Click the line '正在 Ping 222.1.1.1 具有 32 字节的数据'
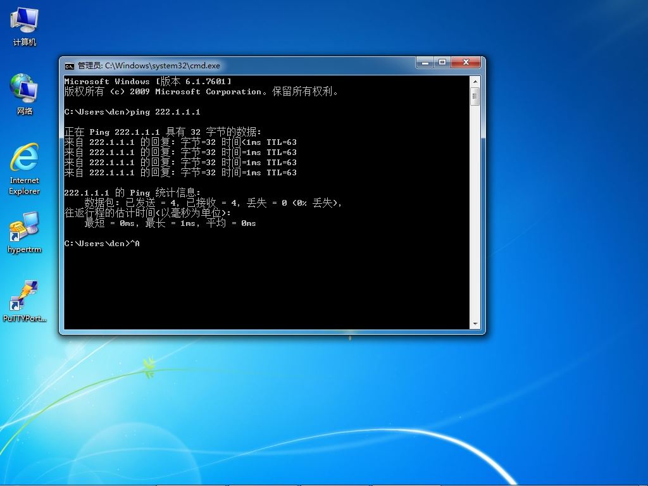This screenshot has height=486, width=648. 163,132
